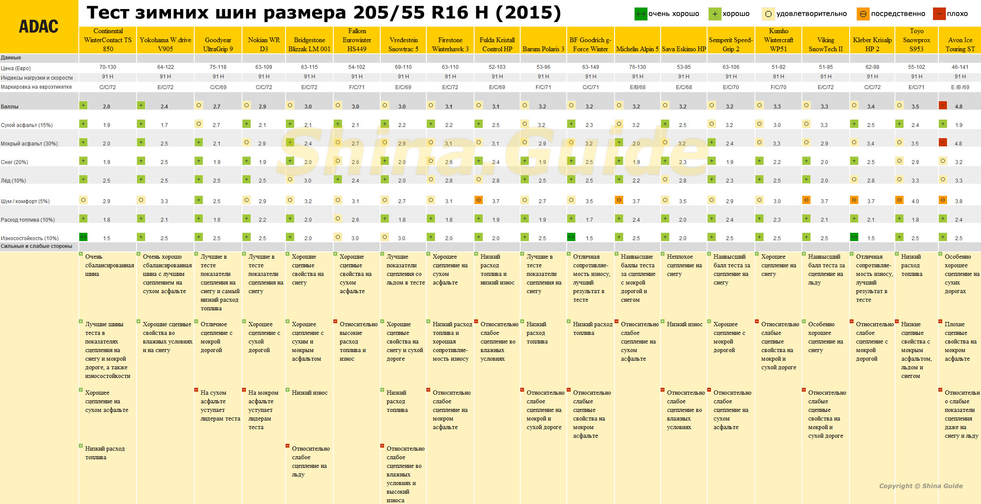Click the dark green wear icon for BF Goodrich 1.5

click(x=571, y=237)
